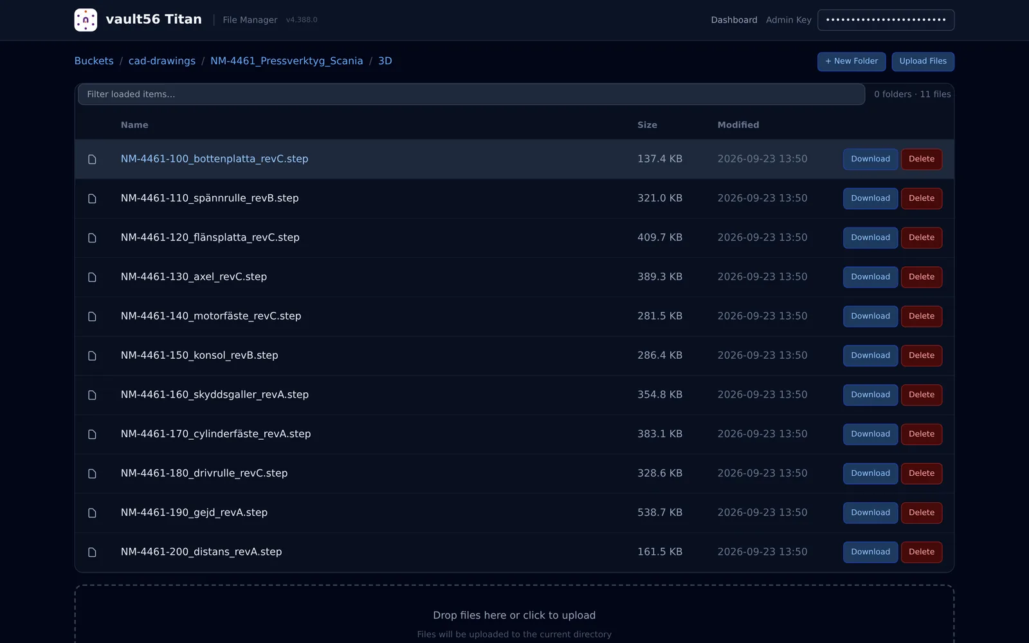Click file name NM-4461-200_distans_revA.step
The height and width of the screenshot is (643, 1029).
coord(201,552)
